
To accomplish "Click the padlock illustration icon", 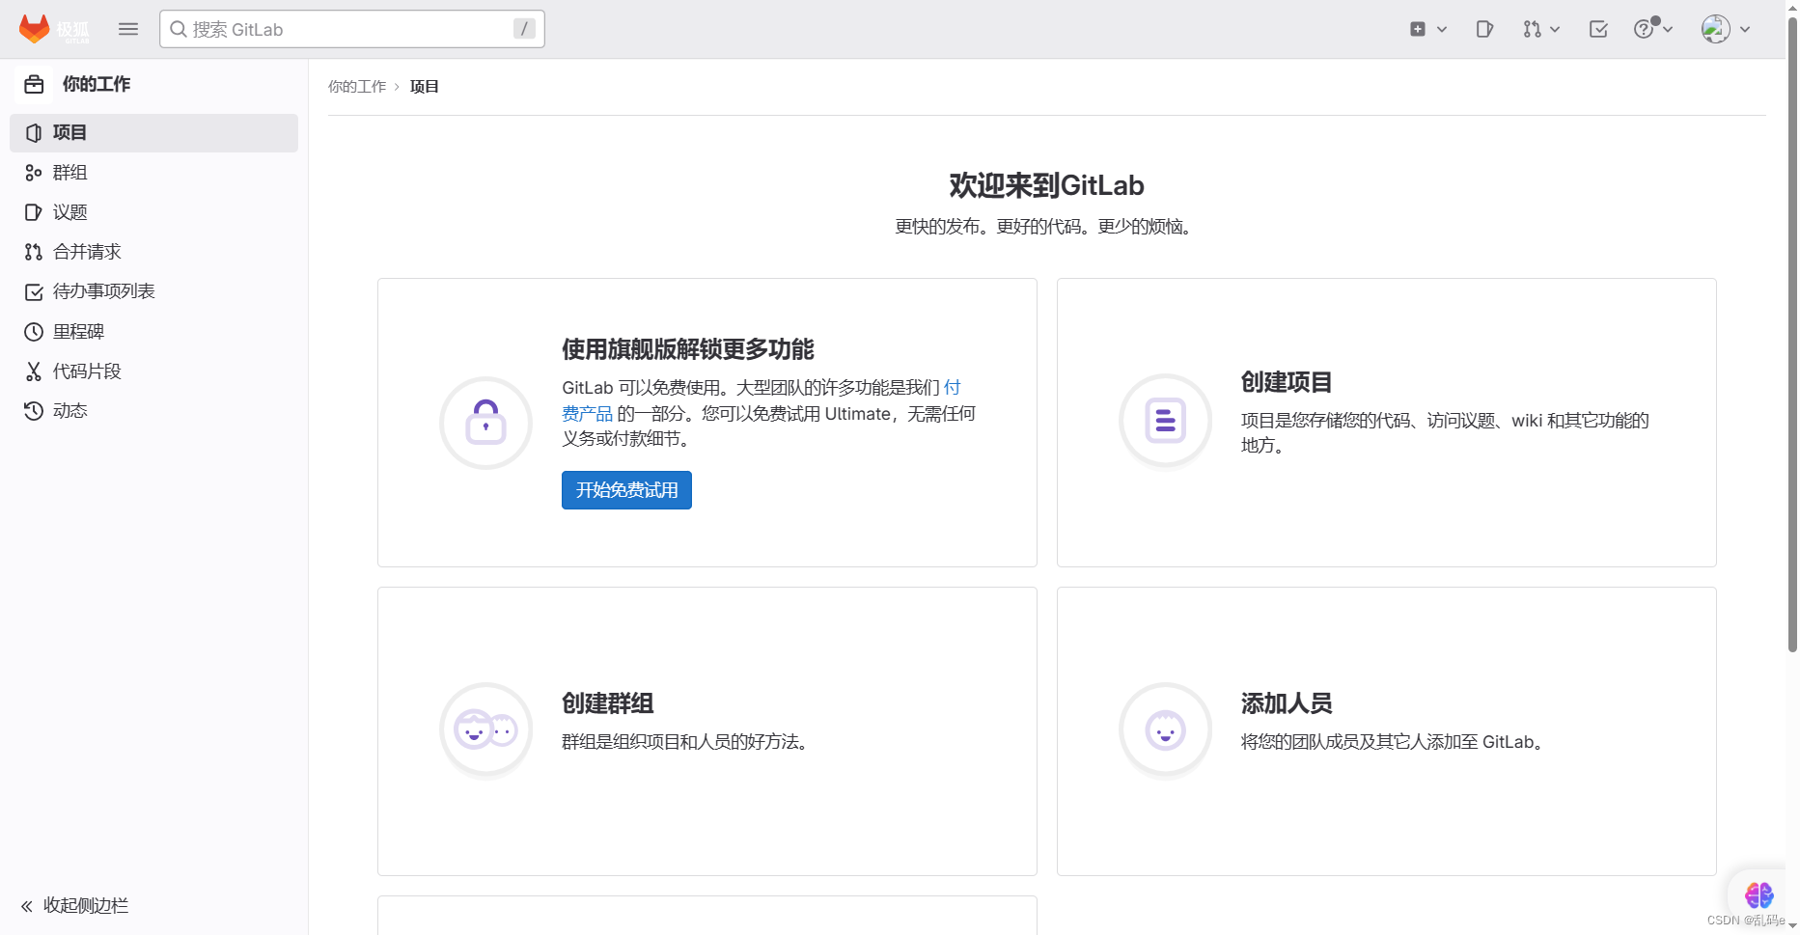I will [485, 423].
